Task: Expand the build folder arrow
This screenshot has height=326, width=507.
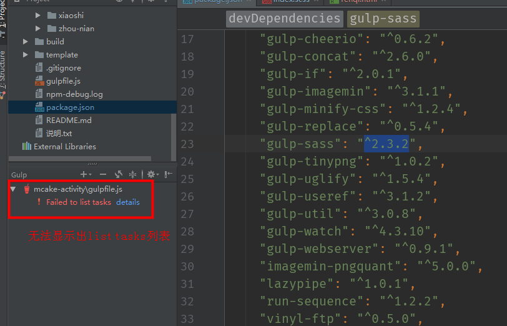Action: pos(26,41)
